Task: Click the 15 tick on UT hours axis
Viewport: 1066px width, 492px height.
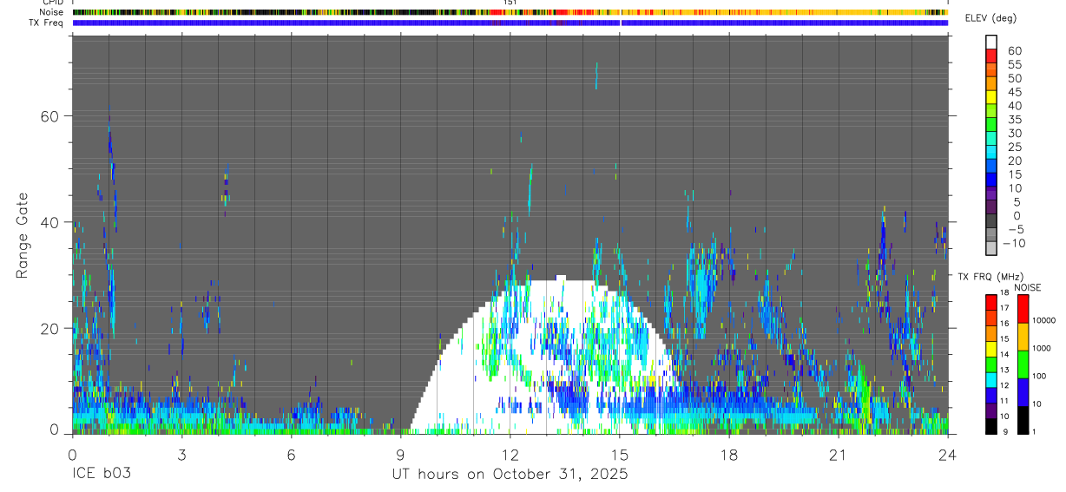Action: click(620, 455)
